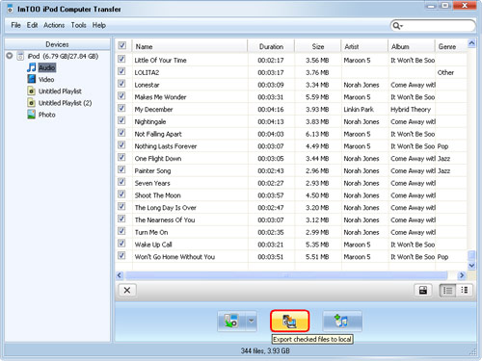Click the save playlist disk icon
Image resolution: width=482 pixels, height=361 pixels.
click(423, 290)
